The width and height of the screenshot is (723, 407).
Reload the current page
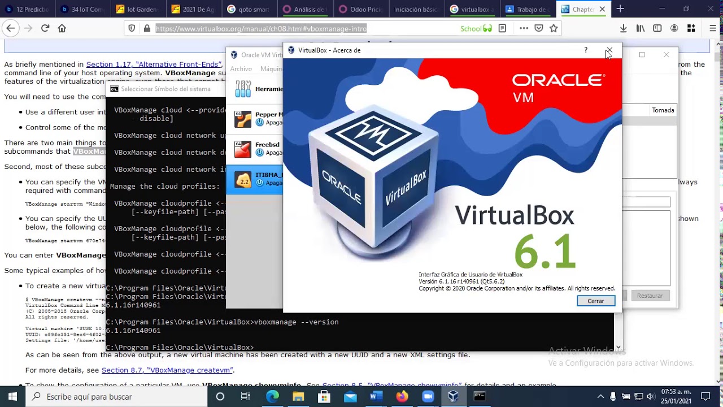click(45, 28)
